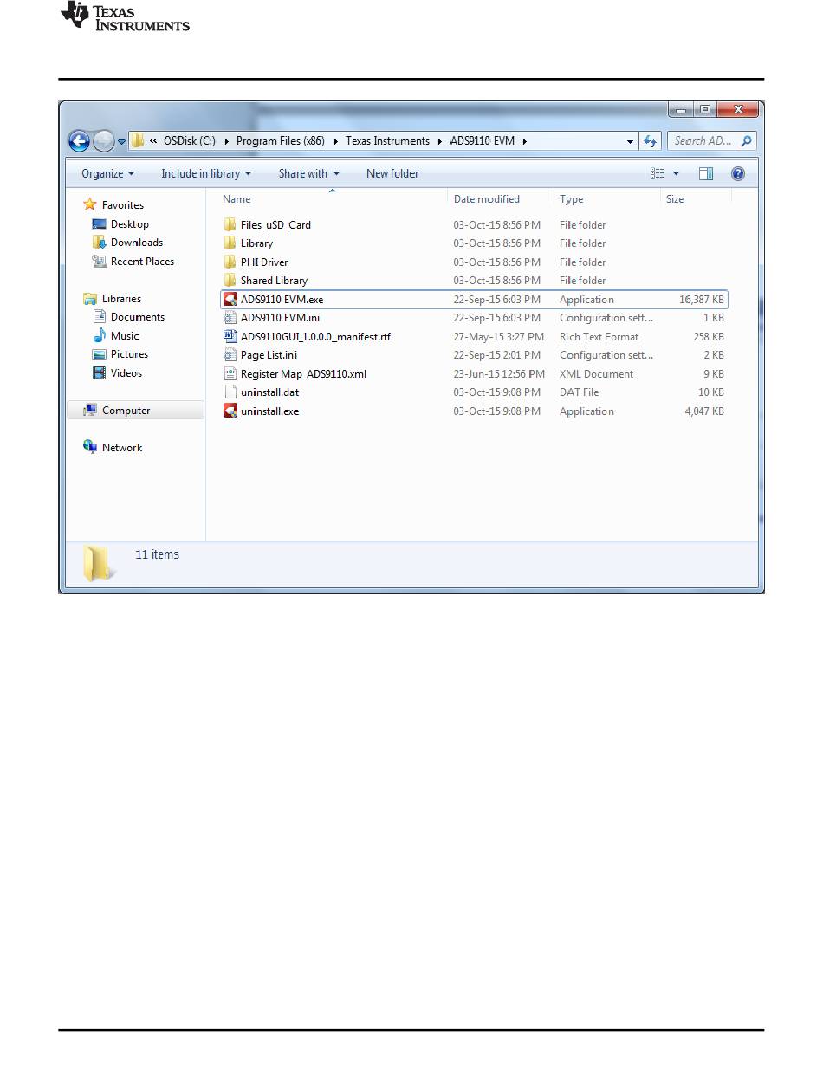Select the file name Register Map_ADS9110.xml
Image resolution: width=823 pixels, height=1075 pixels.
click(304, 374)
